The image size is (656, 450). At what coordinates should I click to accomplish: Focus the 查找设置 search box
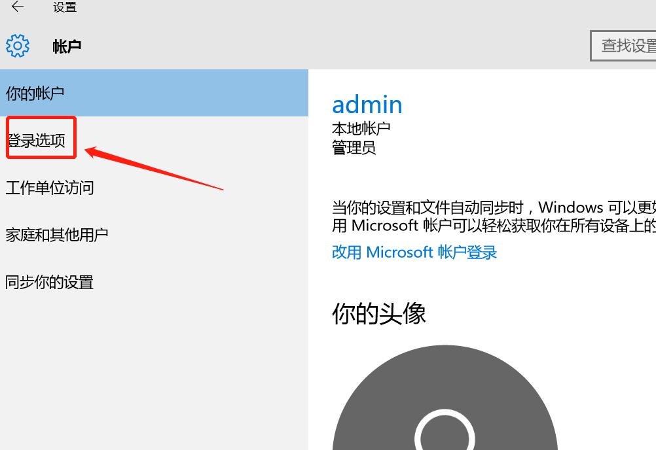pos(623,46)
